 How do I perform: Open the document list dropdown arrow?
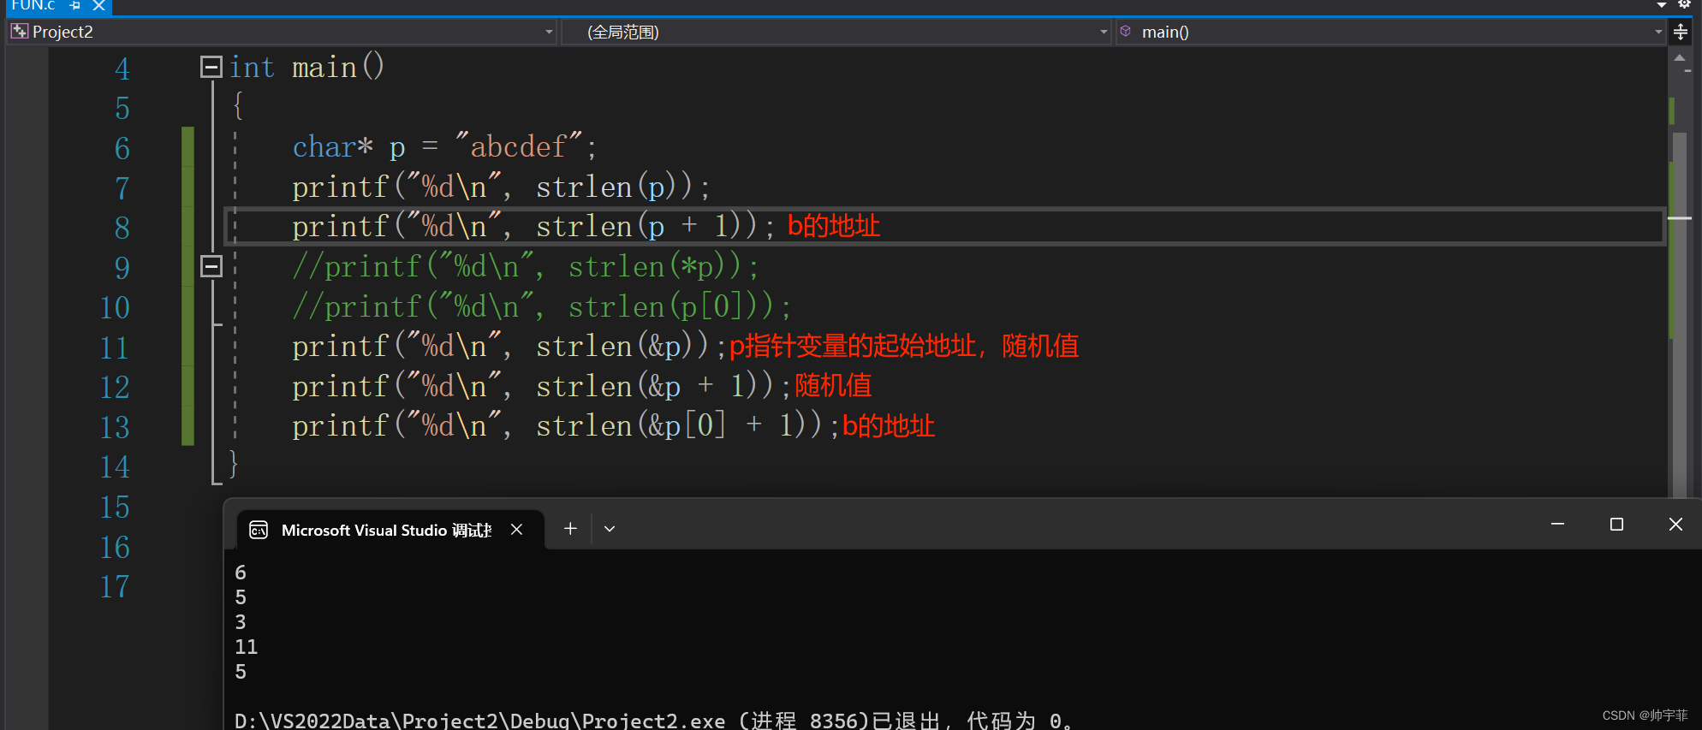(1662, 5)
